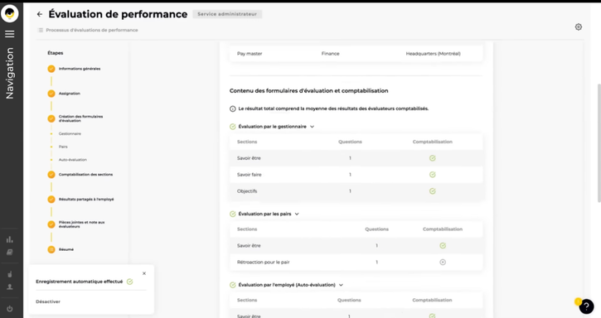Viewport: 601px width, 318px height.
Task: Open the settings gear icon
Action: click(x=579, y=26)
